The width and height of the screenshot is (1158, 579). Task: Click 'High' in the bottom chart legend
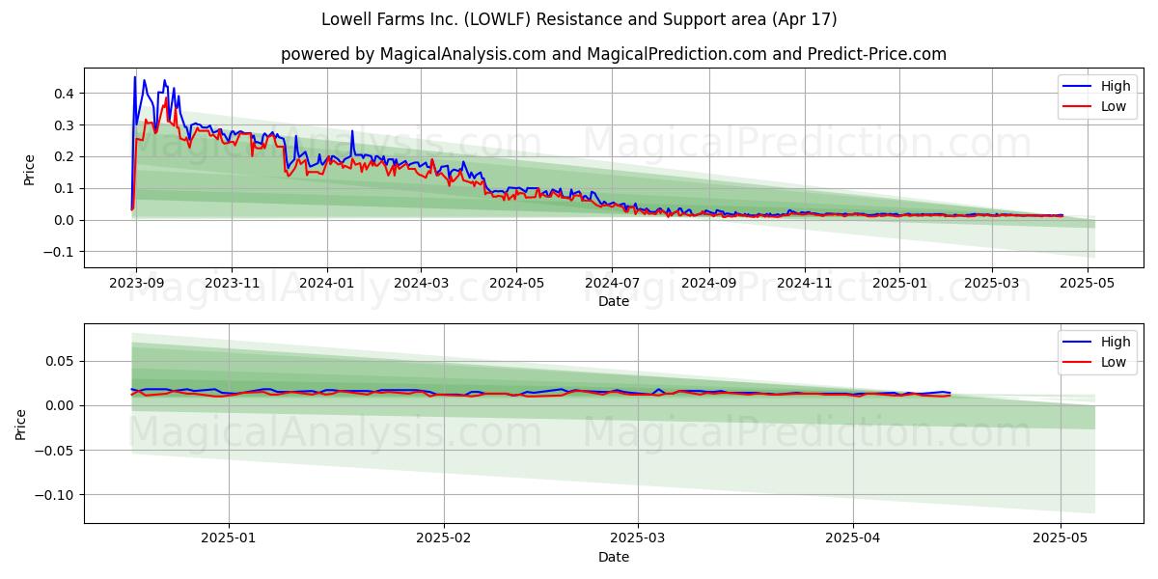[x=1116, y=342]
